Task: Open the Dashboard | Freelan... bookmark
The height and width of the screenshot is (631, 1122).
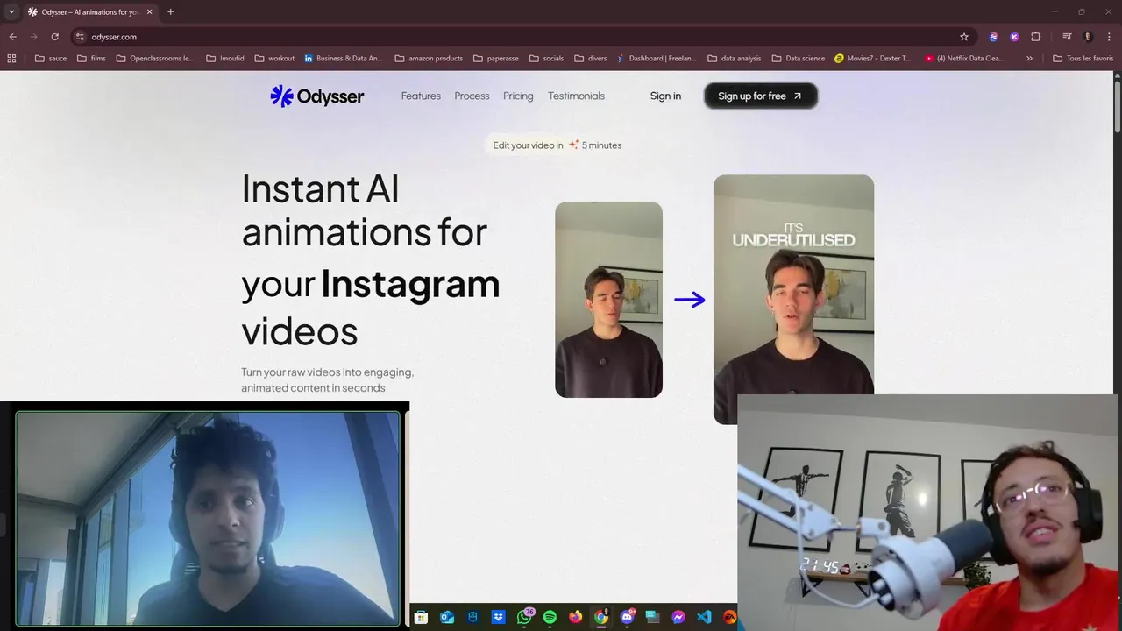Action: pyautogui.click(x=657, y=59)
